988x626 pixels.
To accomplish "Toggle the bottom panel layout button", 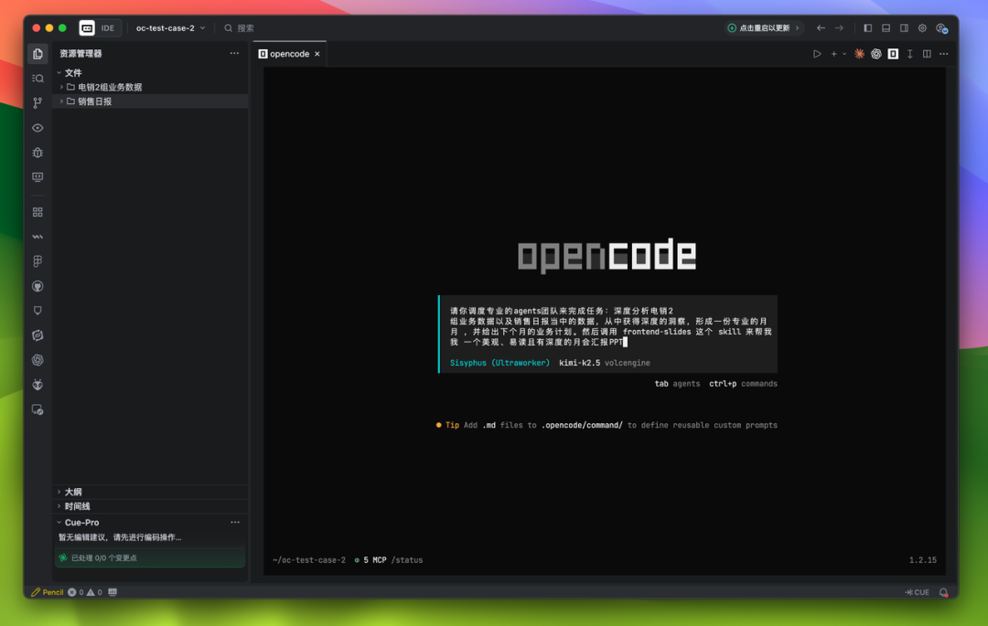I will (x=886, y=28).
